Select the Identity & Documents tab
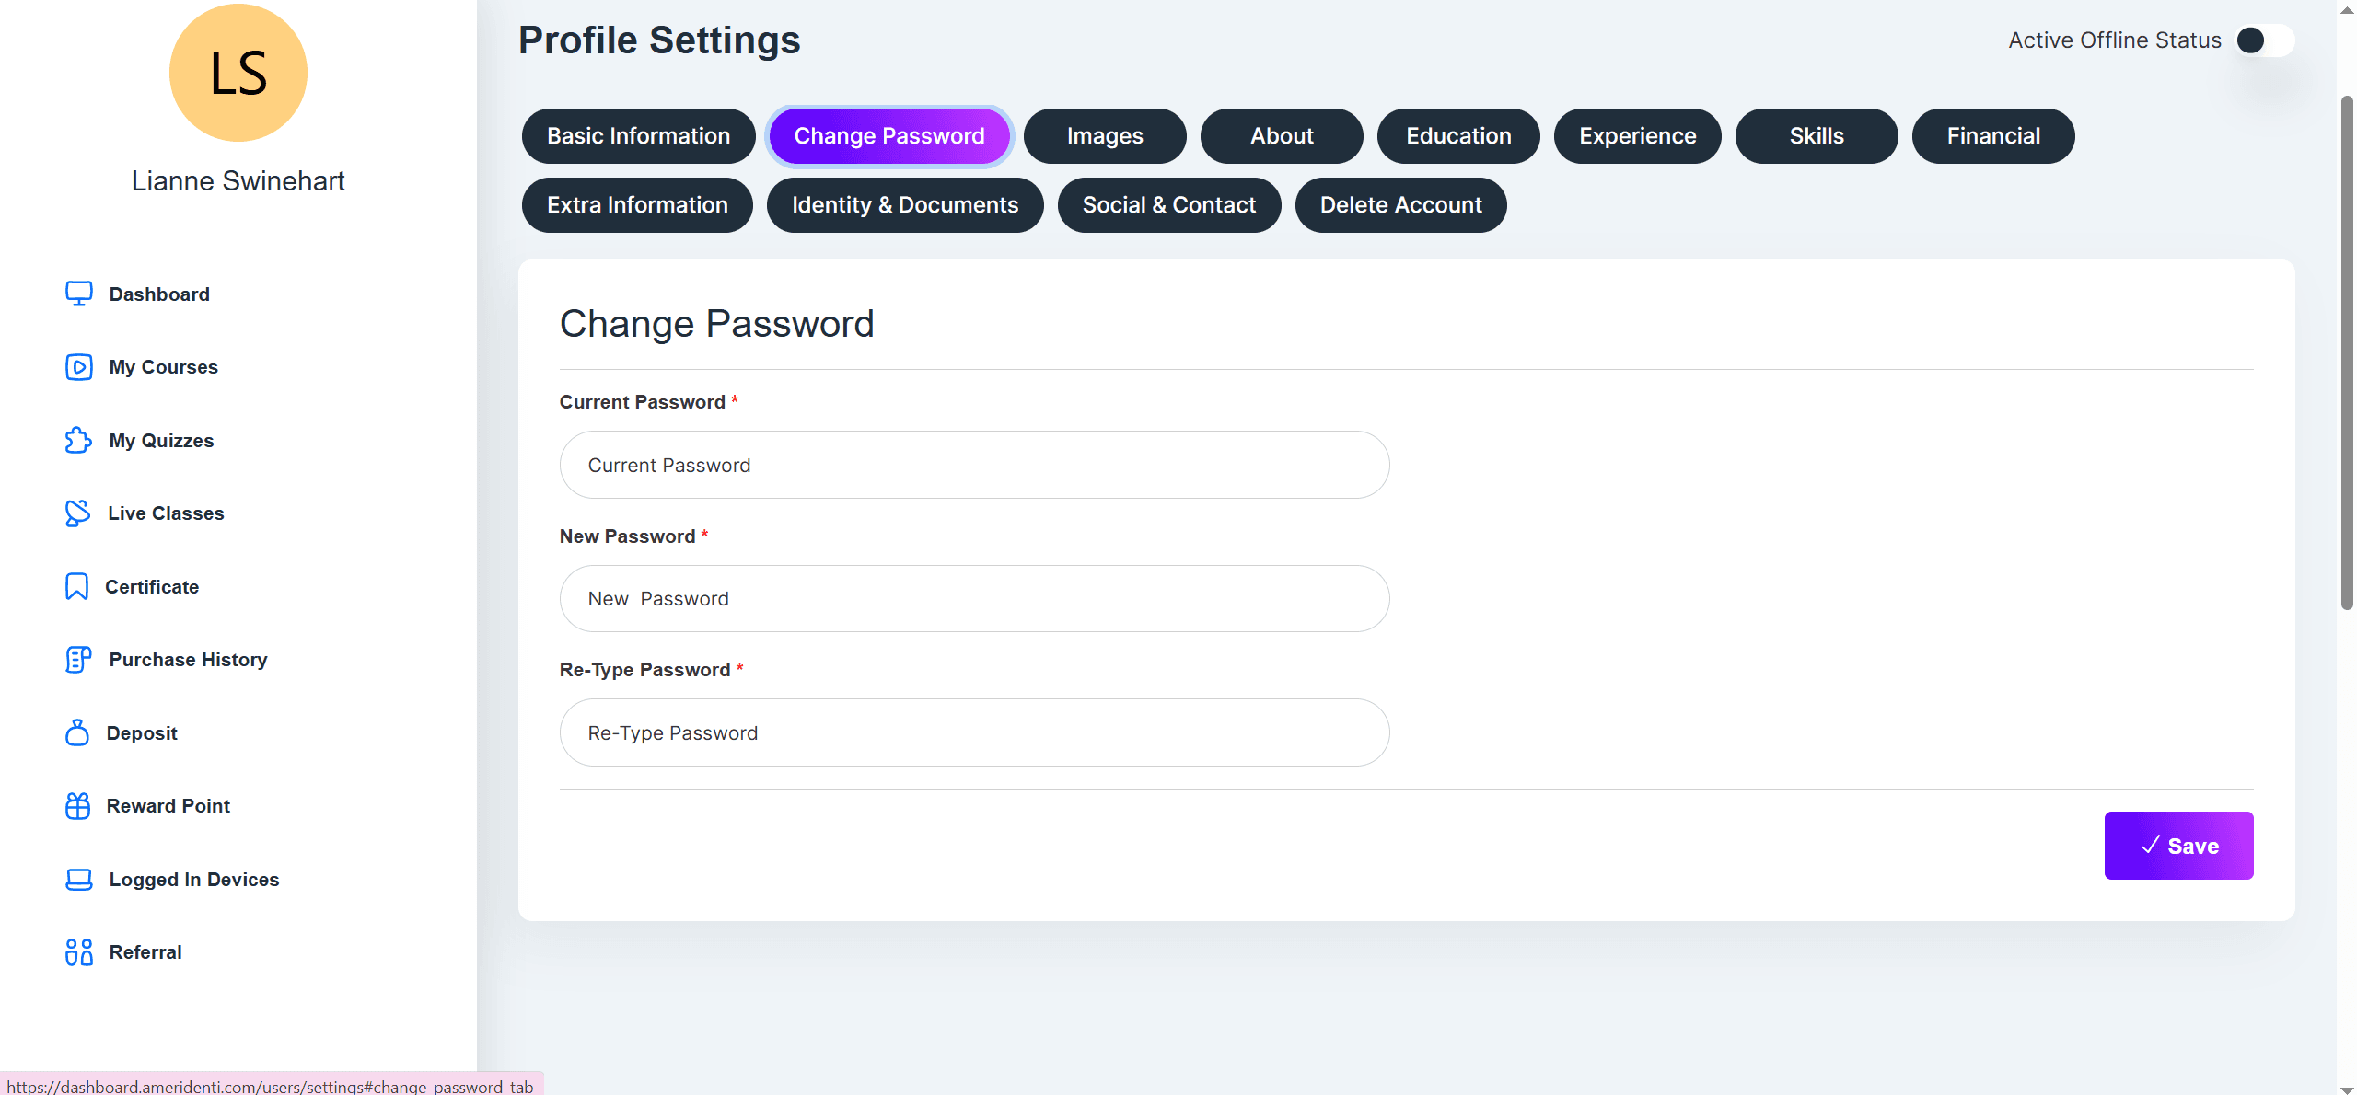Image resolution: width=2357 pixels, height=1095 pixels. (905, 205)
